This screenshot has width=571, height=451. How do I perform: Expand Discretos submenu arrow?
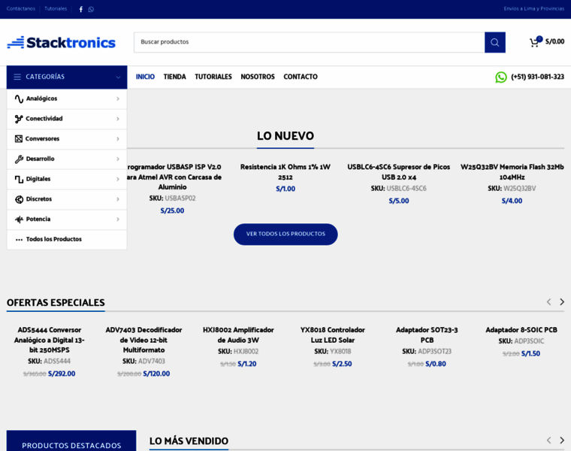coord(118,199)
